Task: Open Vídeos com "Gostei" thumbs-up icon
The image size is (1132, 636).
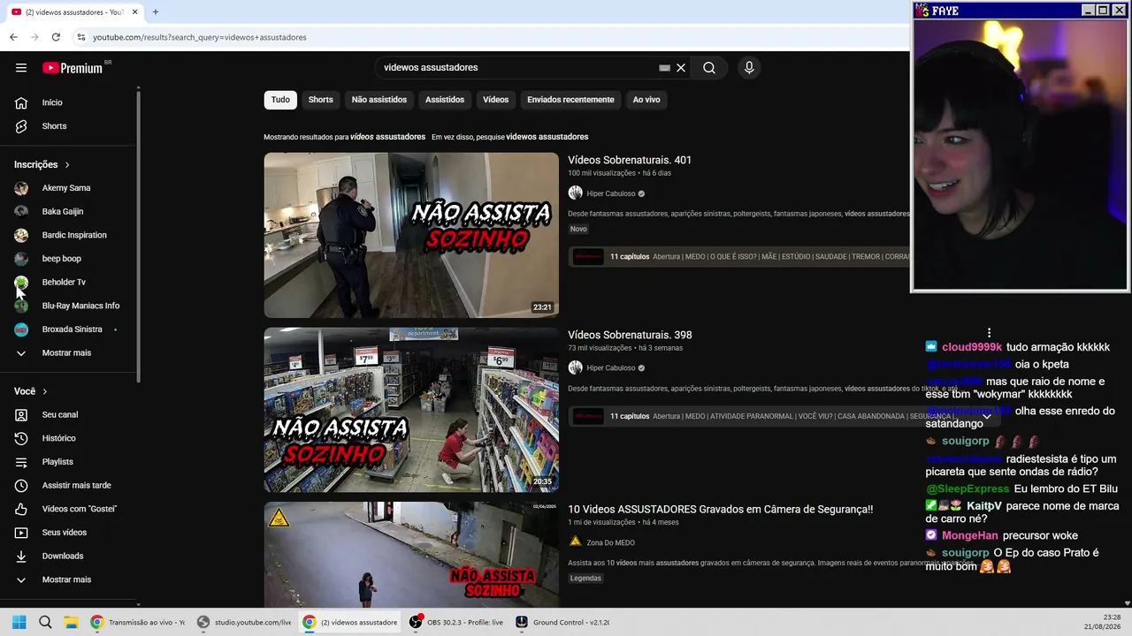Action: [21, 509]
